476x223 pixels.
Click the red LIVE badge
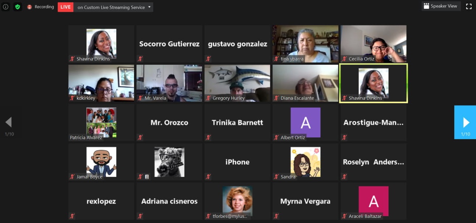tap(66, 7)
